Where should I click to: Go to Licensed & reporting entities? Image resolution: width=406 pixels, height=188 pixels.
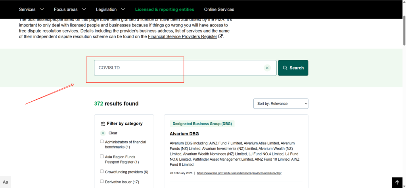pyautogui.click(x=165, y=9)
